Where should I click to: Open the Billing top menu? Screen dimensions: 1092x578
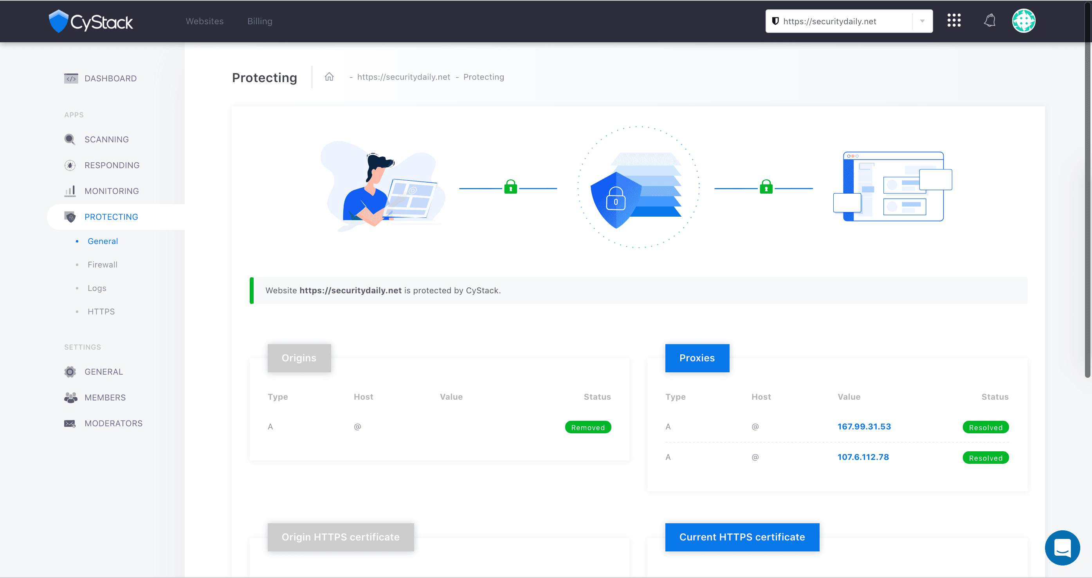pos(260,21)
